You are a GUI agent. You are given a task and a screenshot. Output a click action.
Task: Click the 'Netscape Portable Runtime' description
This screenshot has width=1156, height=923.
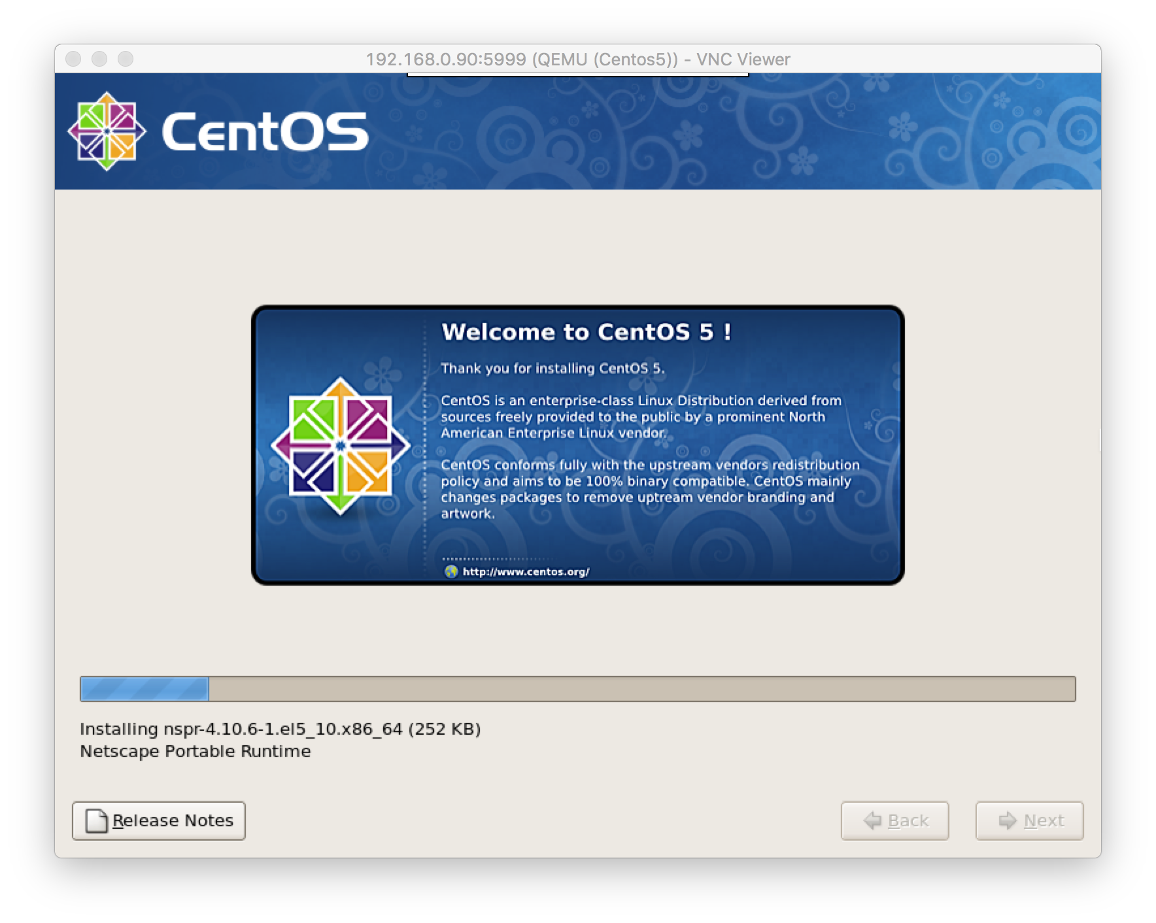(195, 751)
